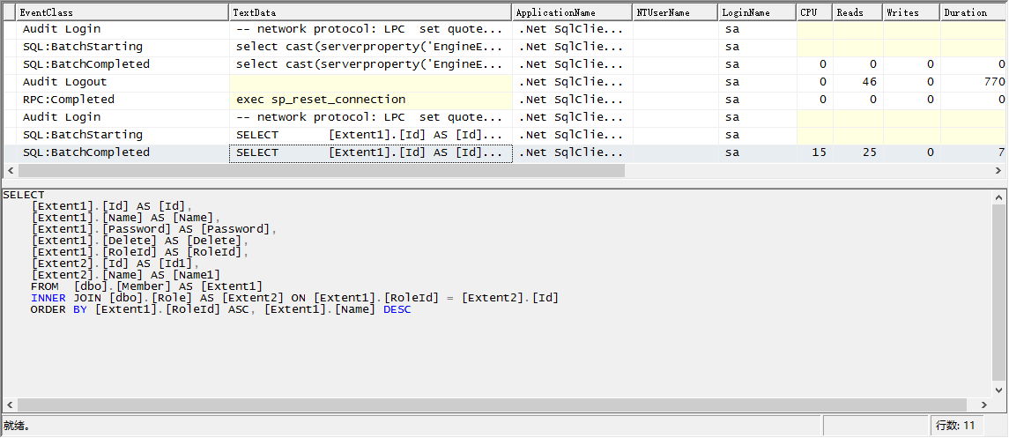Image resolution: width=1009 pixels, height=438 pixels.
Task: Click the Writes column header
Action: click(x=911, y=12)
